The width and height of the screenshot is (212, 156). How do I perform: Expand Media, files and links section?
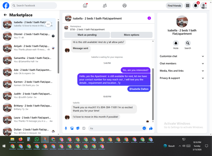tap(182, 71)
